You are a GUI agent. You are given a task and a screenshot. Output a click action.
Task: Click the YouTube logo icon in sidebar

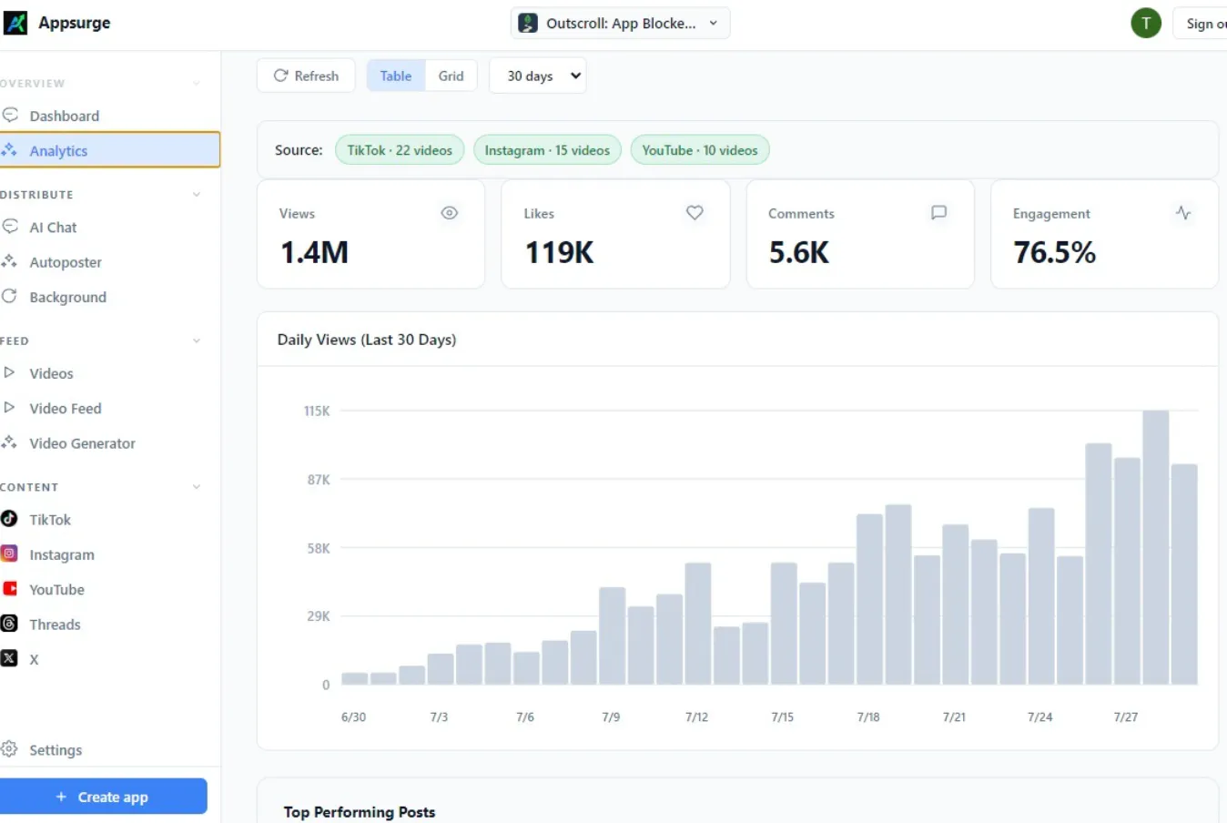pyautogui.click(x=9, y=589)
